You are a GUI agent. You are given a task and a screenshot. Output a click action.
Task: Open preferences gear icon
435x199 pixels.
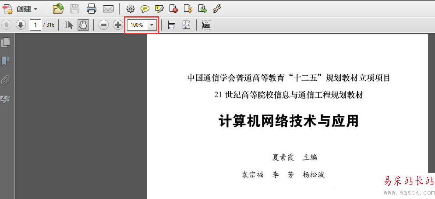point(130,9)
